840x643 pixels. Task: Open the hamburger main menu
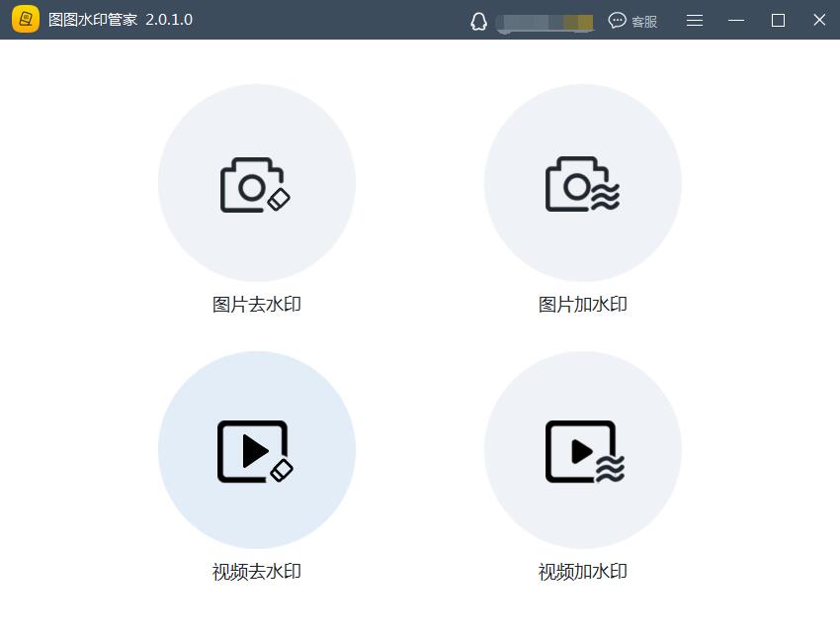pos(695,21)
